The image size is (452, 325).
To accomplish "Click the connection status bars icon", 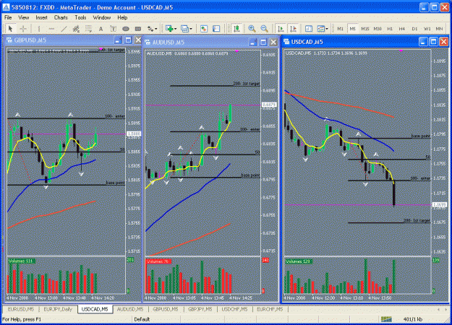I will tap(386, 319).
